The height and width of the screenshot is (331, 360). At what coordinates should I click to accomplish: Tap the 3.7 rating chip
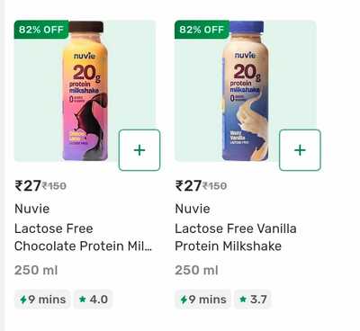(x=253, y=300)
